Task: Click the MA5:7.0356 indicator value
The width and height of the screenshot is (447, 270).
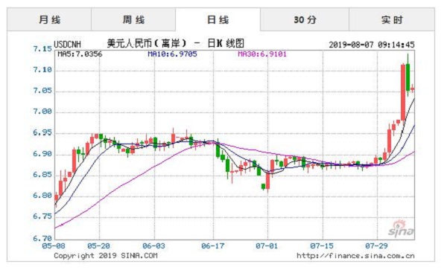Action: pyautogui.click(x=80, y=54)
